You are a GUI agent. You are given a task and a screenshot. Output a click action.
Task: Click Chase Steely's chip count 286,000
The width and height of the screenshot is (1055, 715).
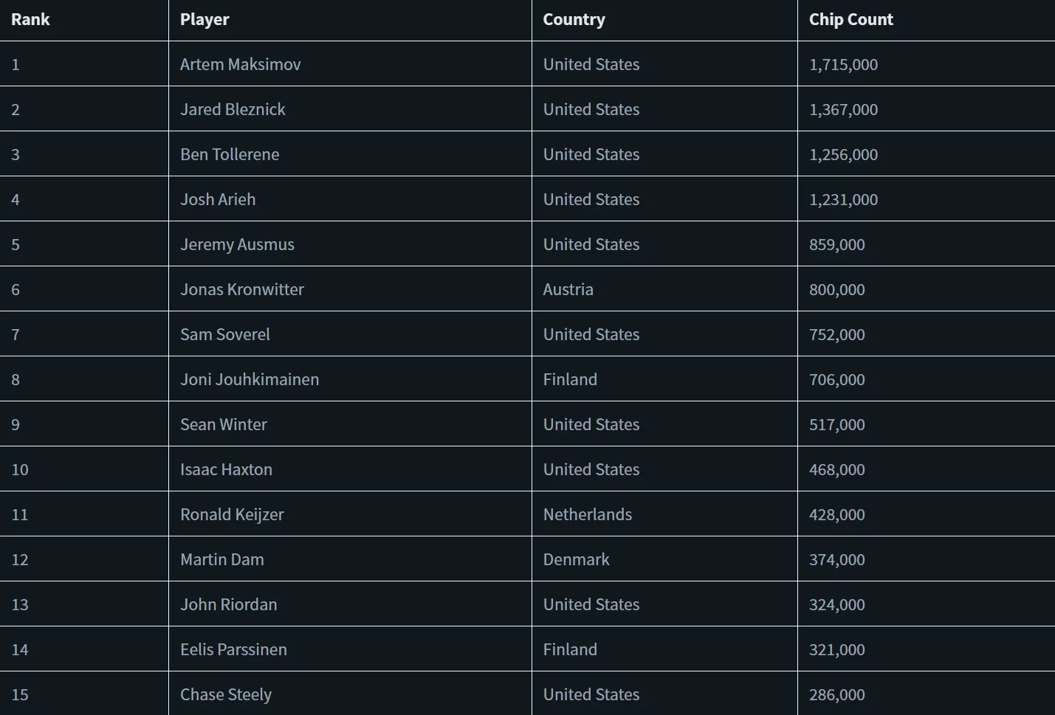tap(836, 695)
